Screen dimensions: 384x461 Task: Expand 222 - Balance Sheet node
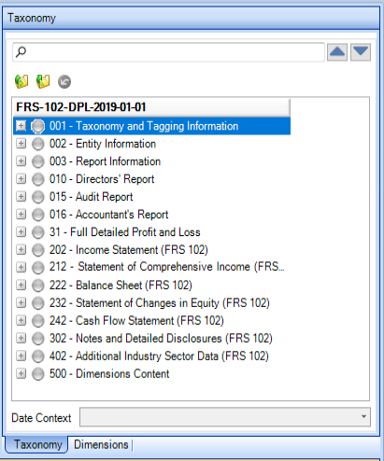[21, 285]
